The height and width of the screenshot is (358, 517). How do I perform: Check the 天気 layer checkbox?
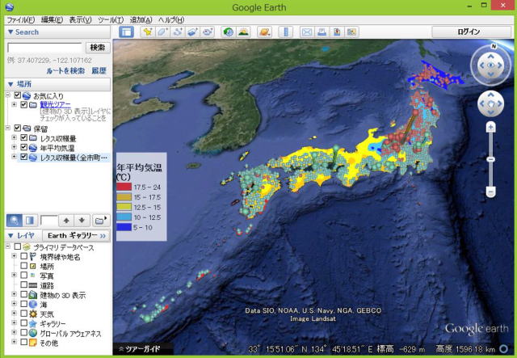coord(24,313)
